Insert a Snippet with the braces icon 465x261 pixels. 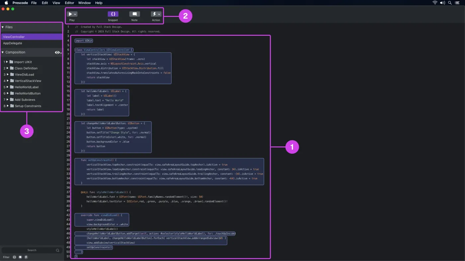pyautogui.click(x=113, y=14)
